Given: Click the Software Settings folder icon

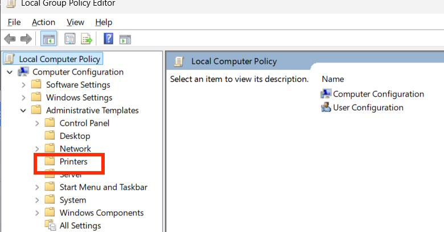Looking at the screenshot, I should pyautogui.click(x=36, y=84).
